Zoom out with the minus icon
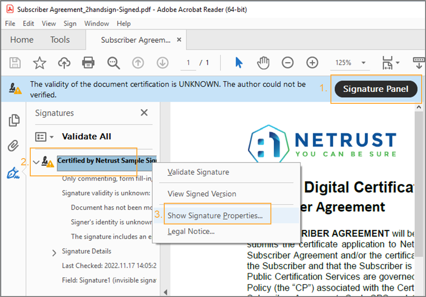 pos(288,62)
